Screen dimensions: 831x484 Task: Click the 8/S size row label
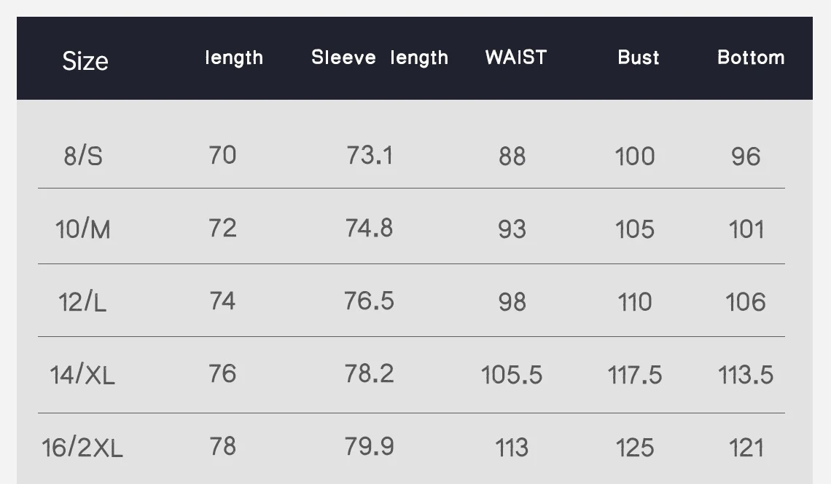coord(83,156)
